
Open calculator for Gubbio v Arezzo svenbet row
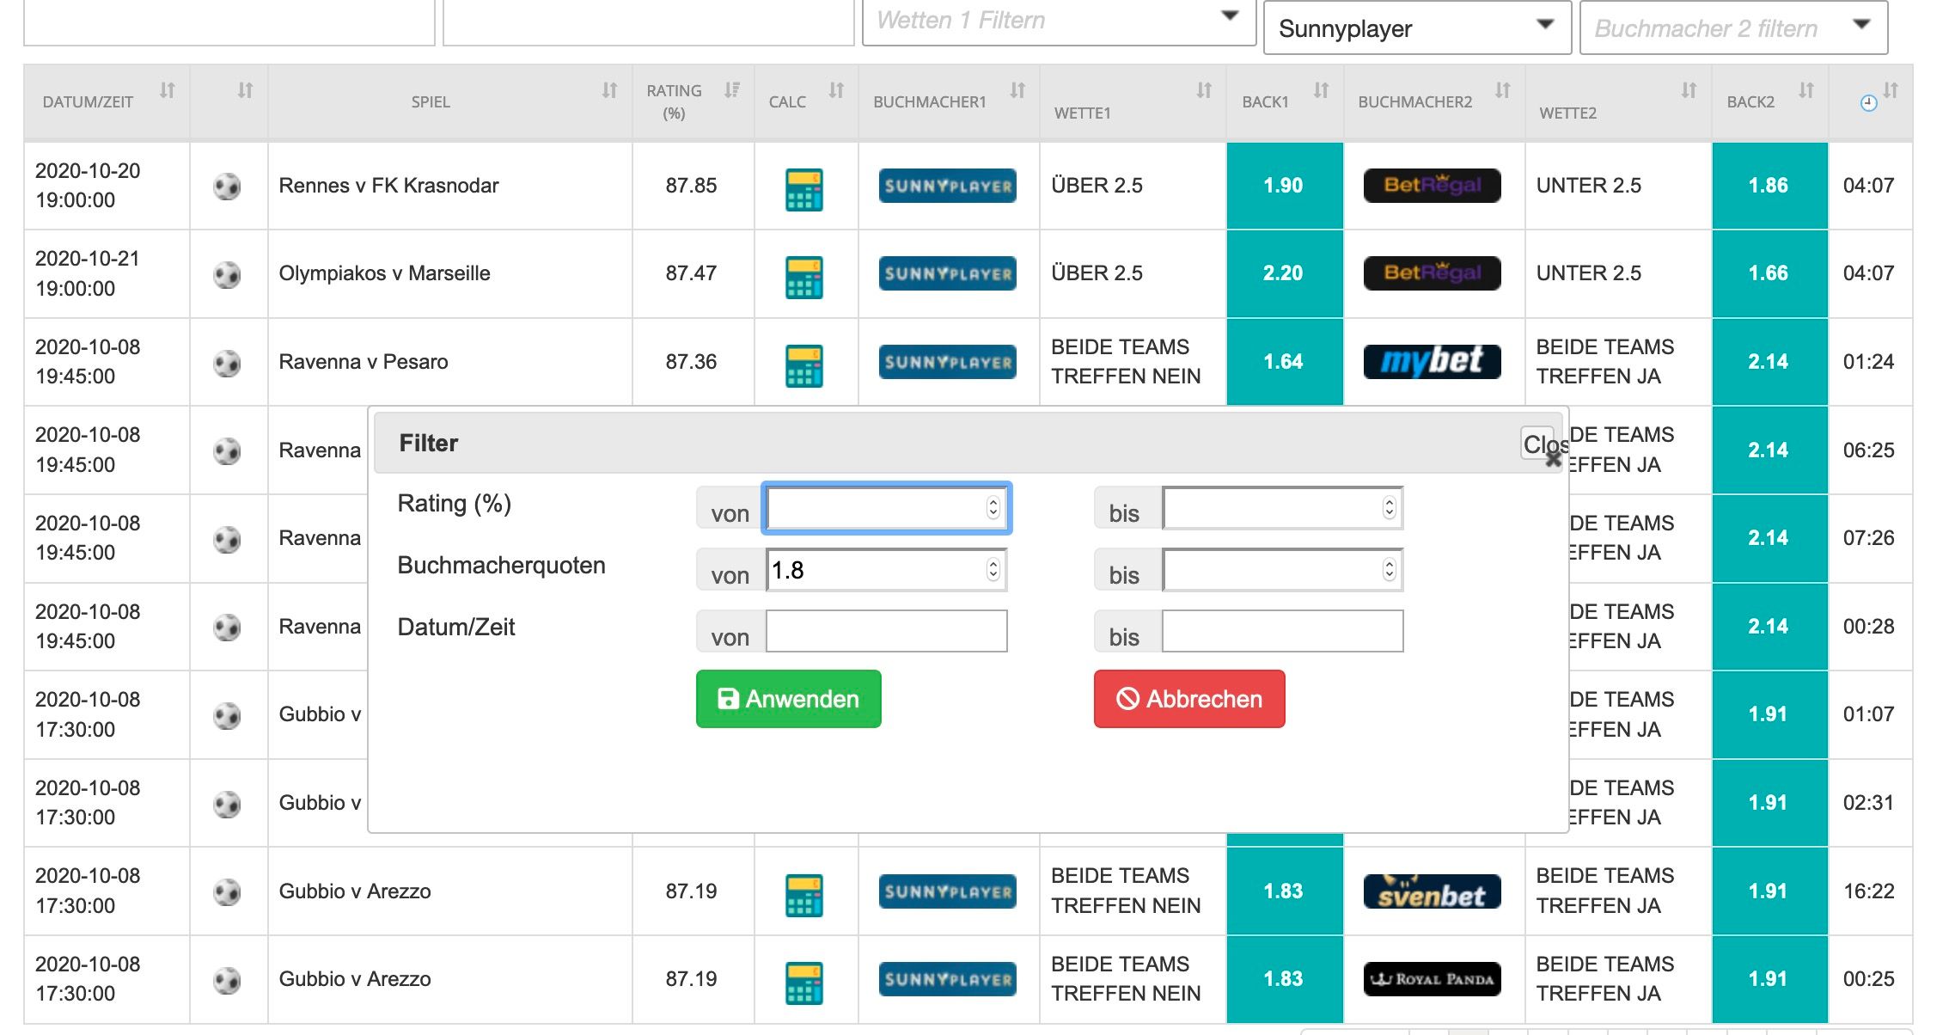click(803, 895)
